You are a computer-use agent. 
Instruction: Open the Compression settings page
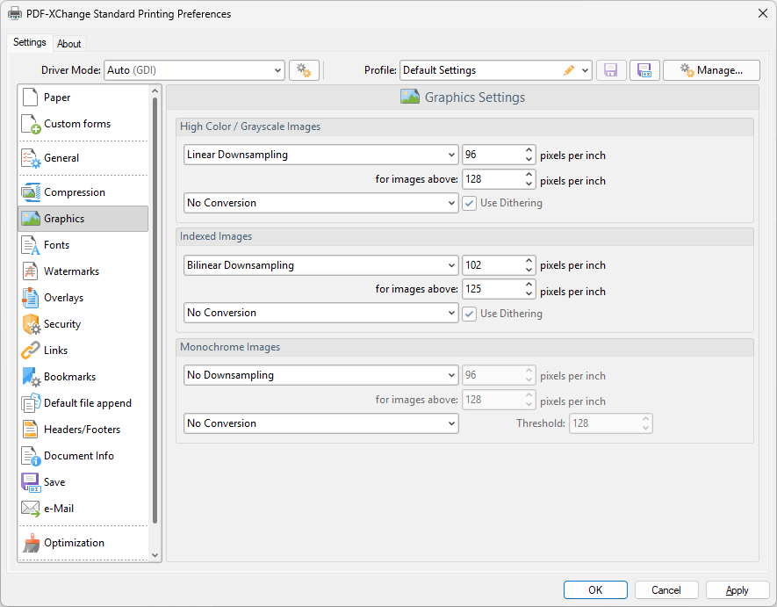pos(74,192)
